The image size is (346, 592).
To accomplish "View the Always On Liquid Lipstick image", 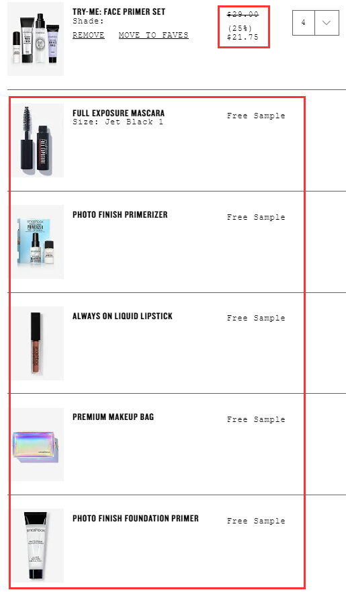I will pos(37,343).
